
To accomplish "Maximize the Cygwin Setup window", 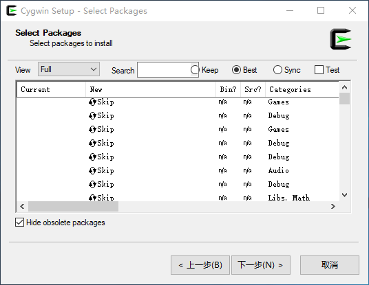I will [321, 10].
